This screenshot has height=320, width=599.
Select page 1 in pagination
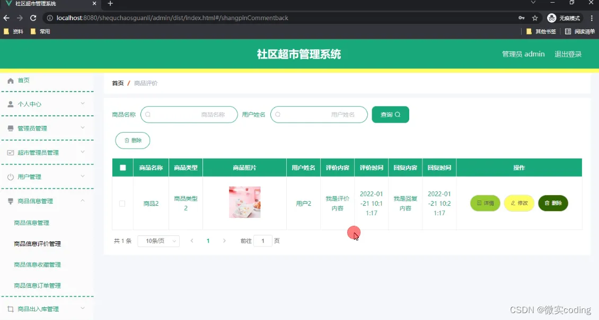208,241
